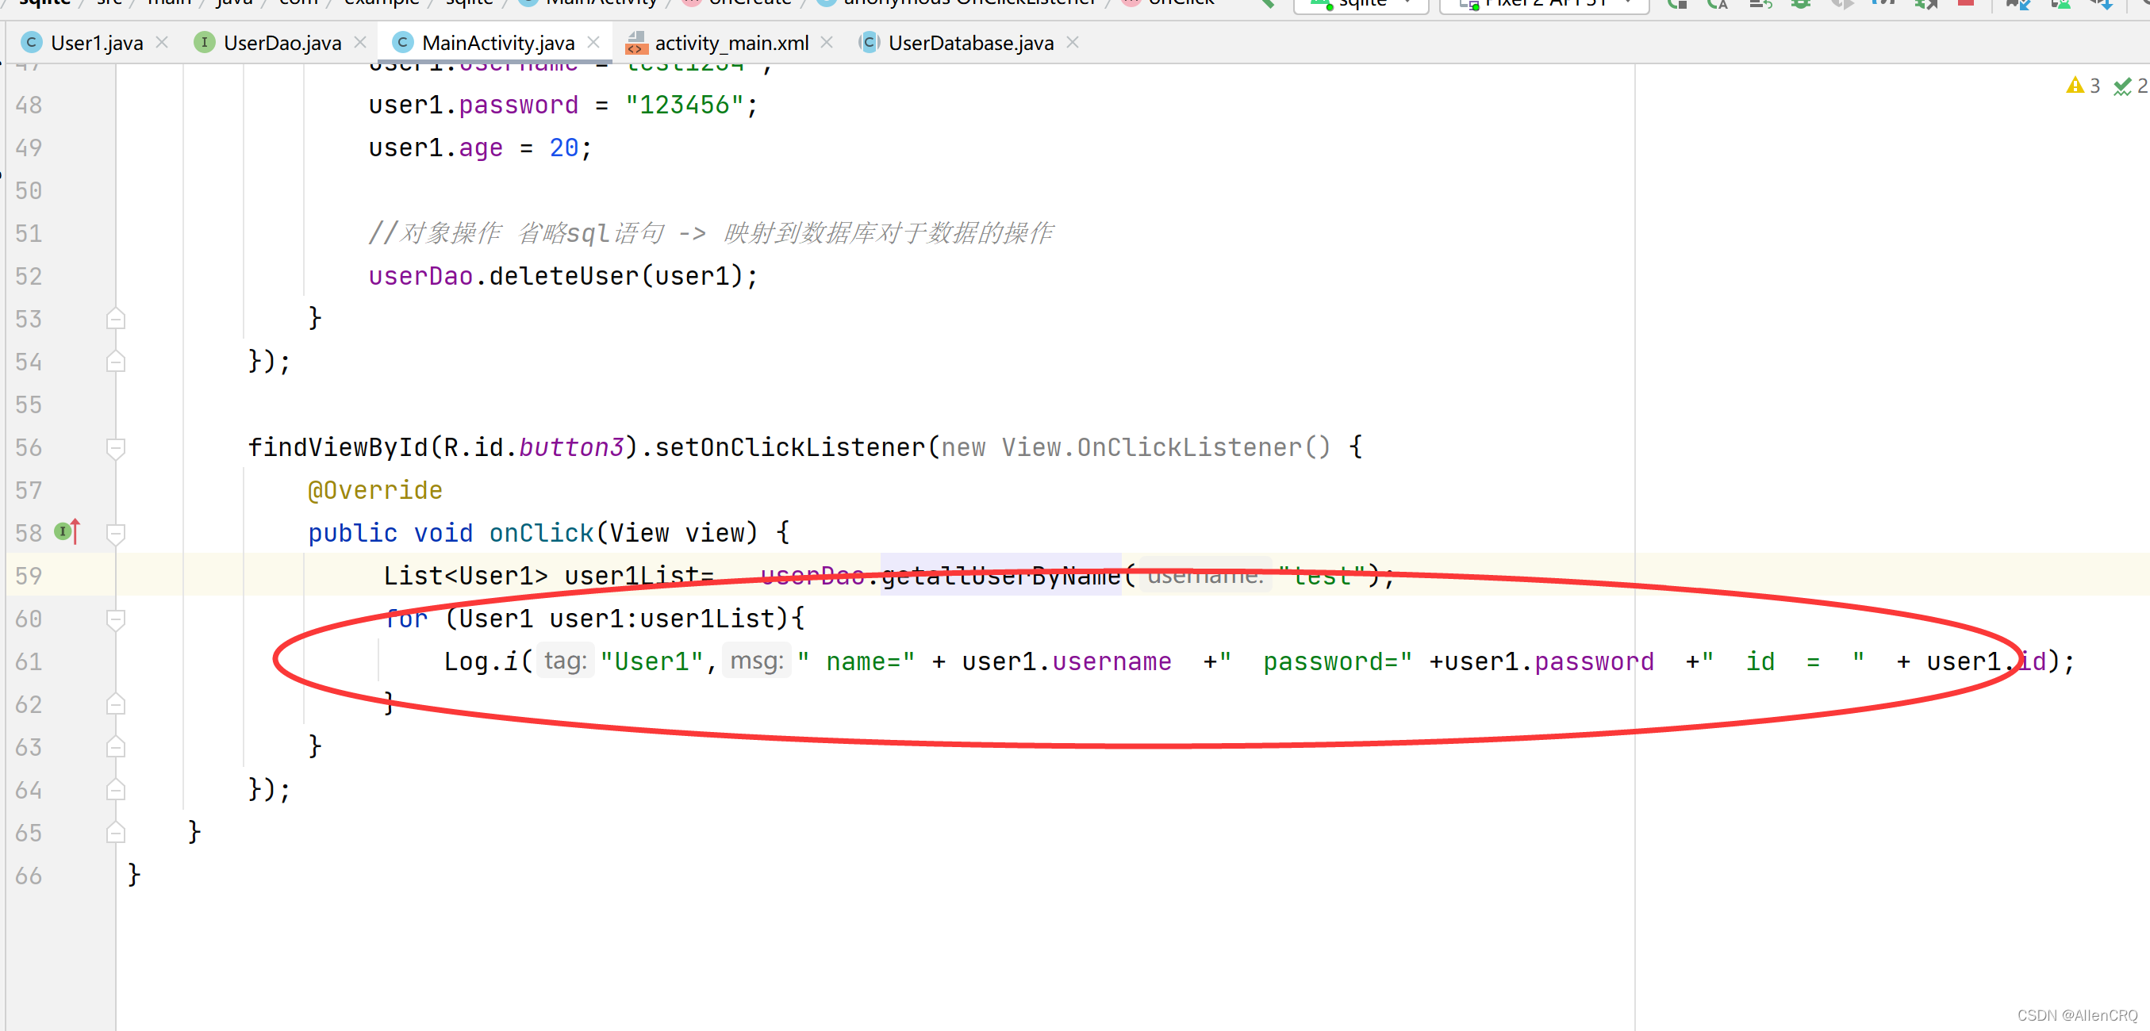Click the implements-method gutter icon on line 58
The image size is (2150, 1031).
tap(67, 531)
